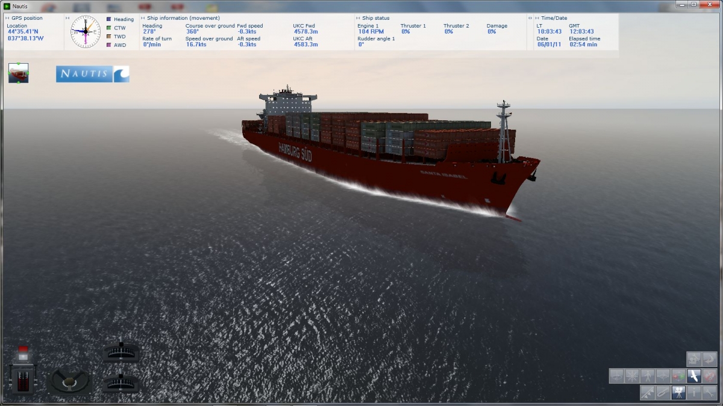Click the TWD legend color swatch

108,36
